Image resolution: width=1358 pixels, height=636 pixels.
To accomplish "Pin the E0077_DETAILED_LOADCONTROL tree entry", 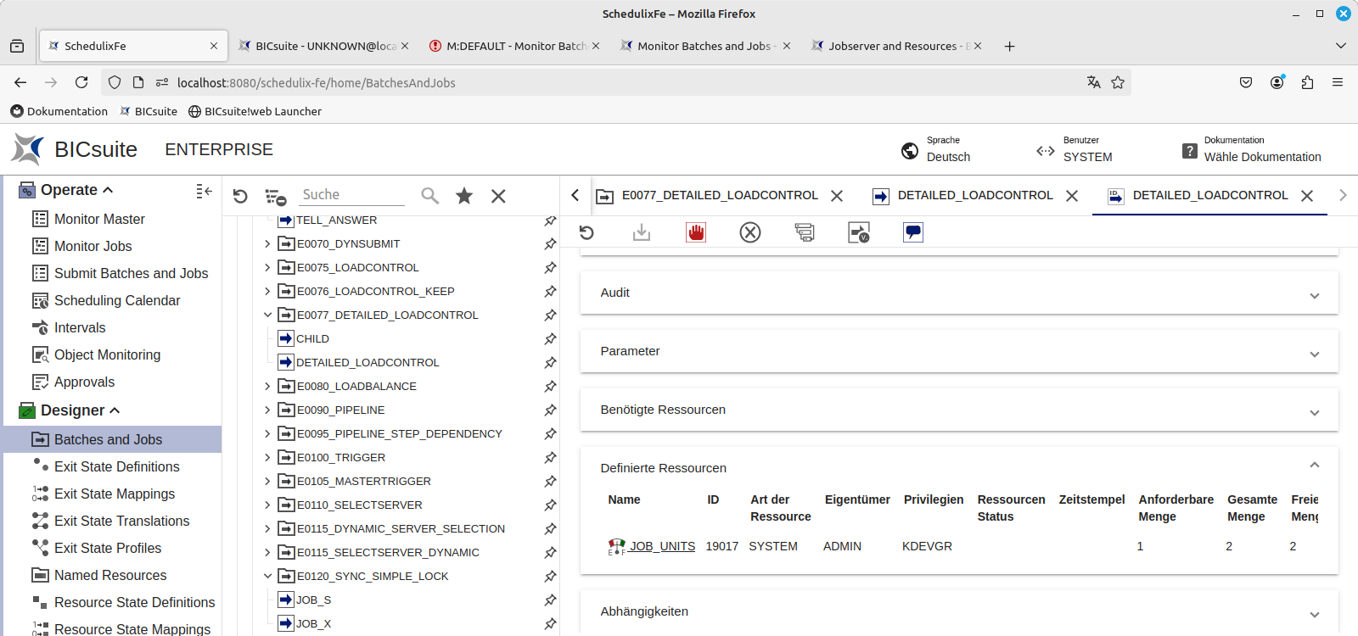I will 550,315.
